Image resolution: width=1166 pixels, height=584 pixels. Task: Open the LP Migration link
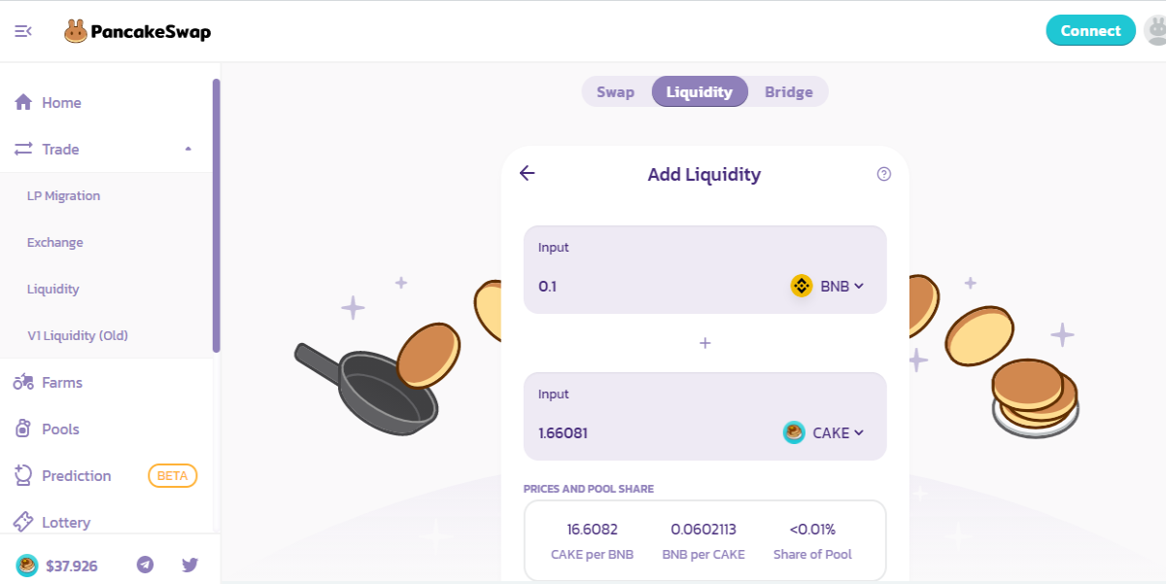click(x=63, y=195)
